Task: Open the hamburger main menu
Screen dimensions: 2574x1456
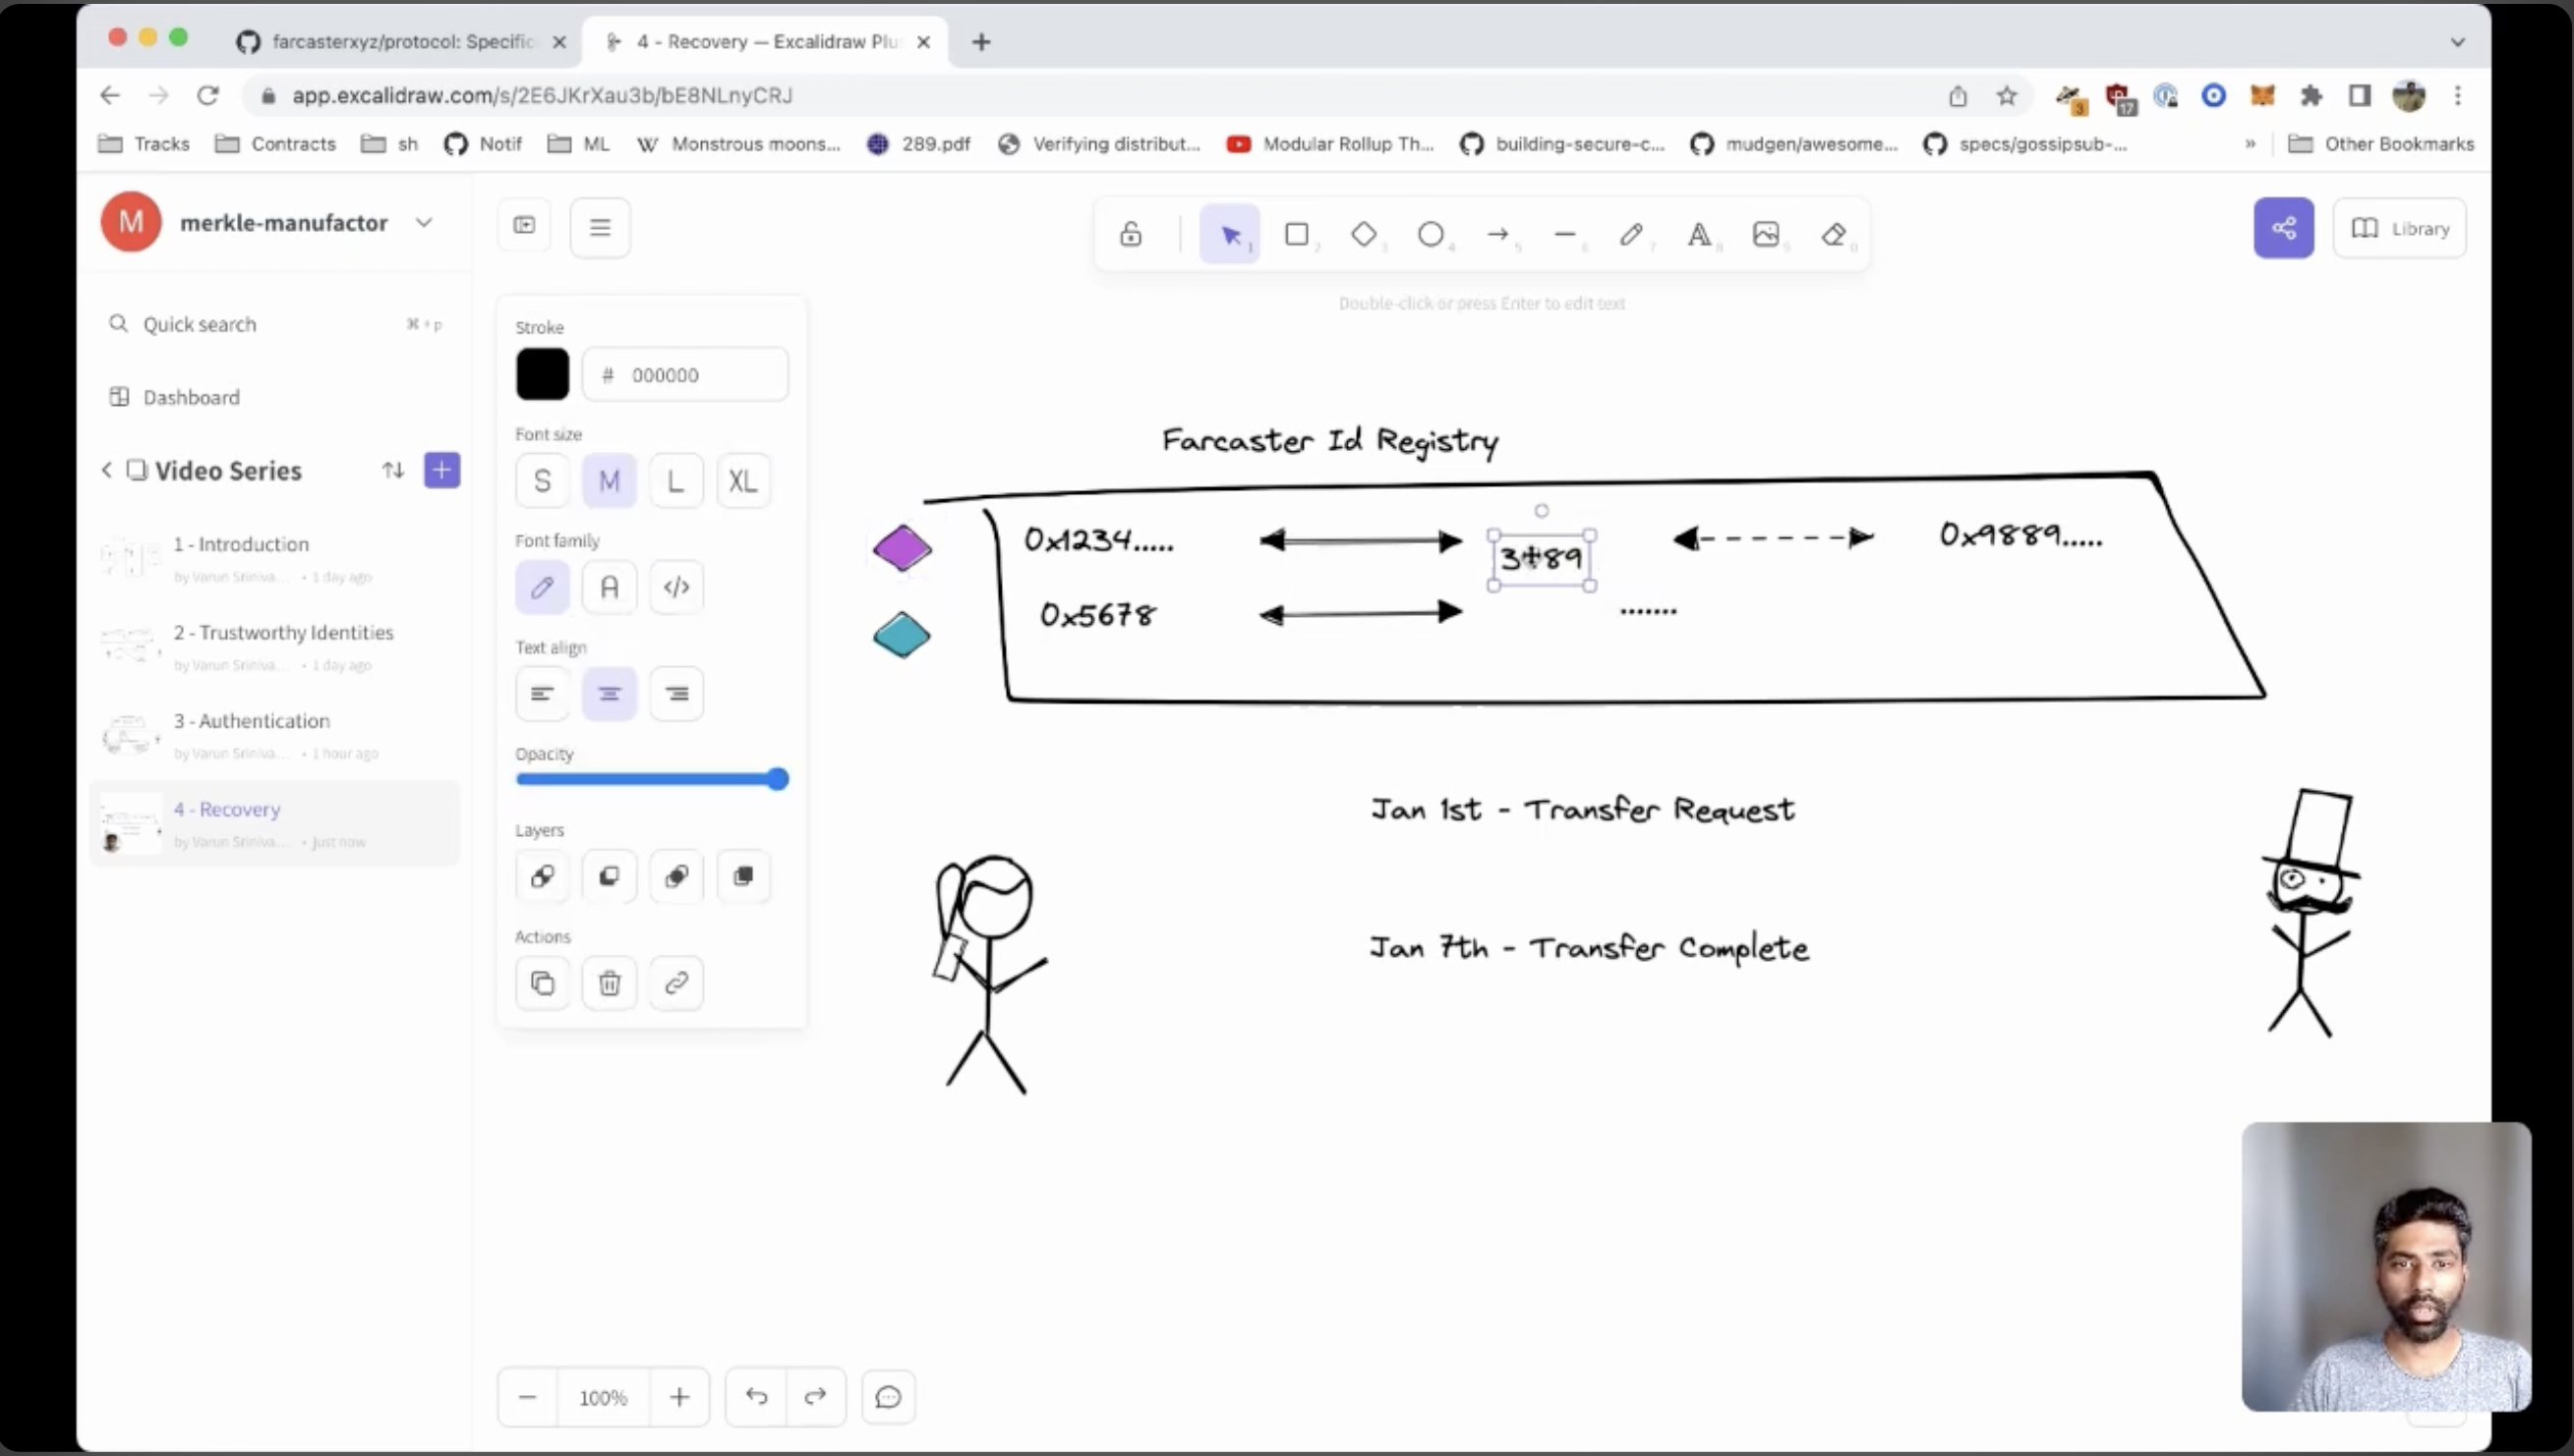Action: click(x=600, y=228)
